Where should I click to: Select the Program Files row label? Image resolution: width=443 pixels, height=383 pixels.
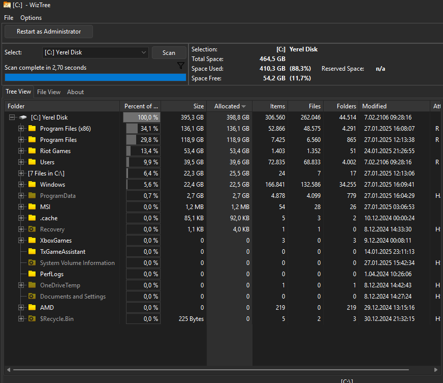[x=58, y=140]
